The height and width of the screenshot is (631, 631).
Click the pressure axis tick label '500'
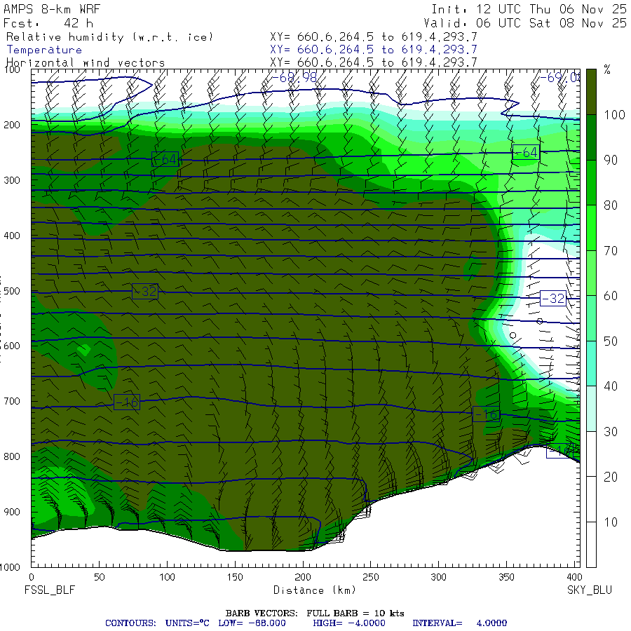[x=12, y=290]
